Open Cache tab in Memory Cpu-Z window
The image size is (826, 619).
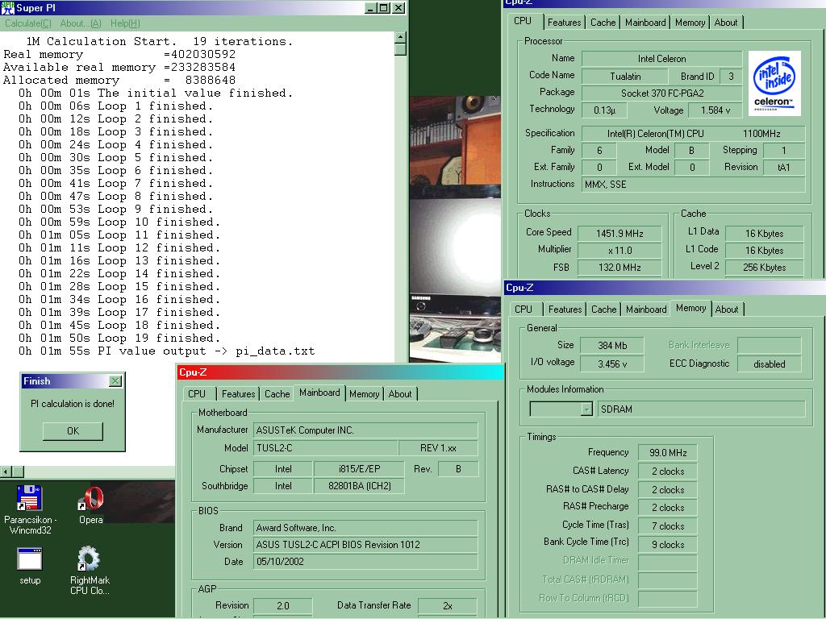click(603, 309)
